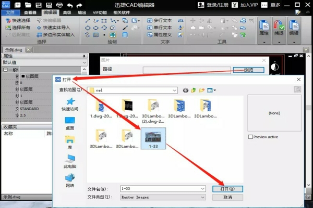Expand the 文件类型 Raster Images dropdown
The image size is (313, 208).
[x=202, y=197]
